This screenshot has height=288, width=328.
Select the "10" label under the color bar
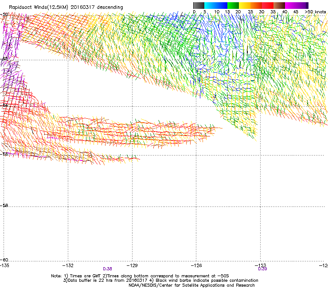pos(217,12)
